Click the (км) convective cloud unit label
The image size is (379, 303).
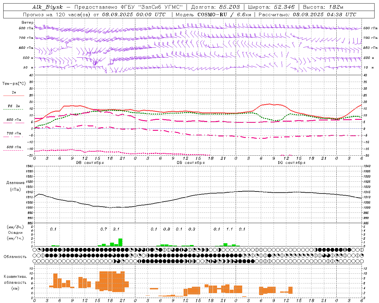tap(15, 288)
